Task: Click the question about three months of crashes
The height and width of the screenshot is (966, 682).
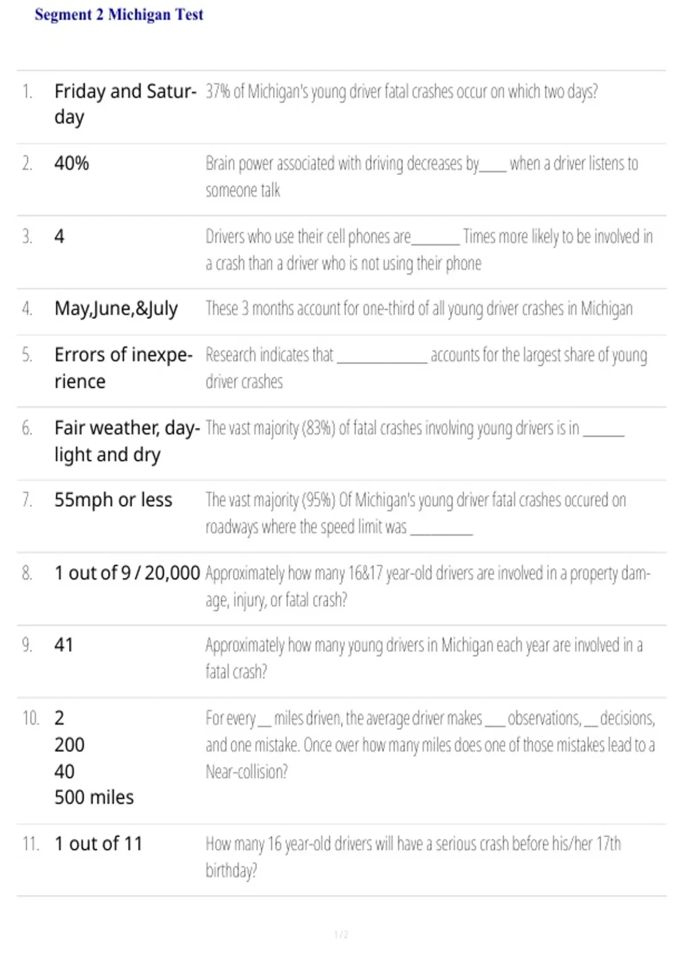Action: click(x=419, y=309)
